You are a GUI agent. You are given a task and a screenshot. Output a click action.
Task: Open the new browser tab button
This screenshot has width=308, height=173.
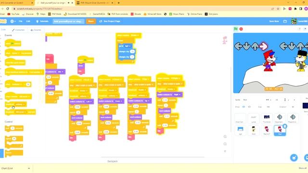click(119, 3)
